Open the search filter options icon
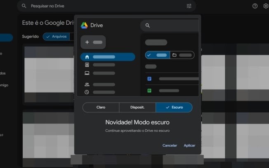Screen dimensions: 269x168 (189, 6)
